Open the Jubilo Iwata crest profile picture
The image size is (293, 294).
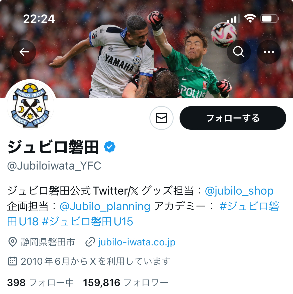tap(31, 106)
